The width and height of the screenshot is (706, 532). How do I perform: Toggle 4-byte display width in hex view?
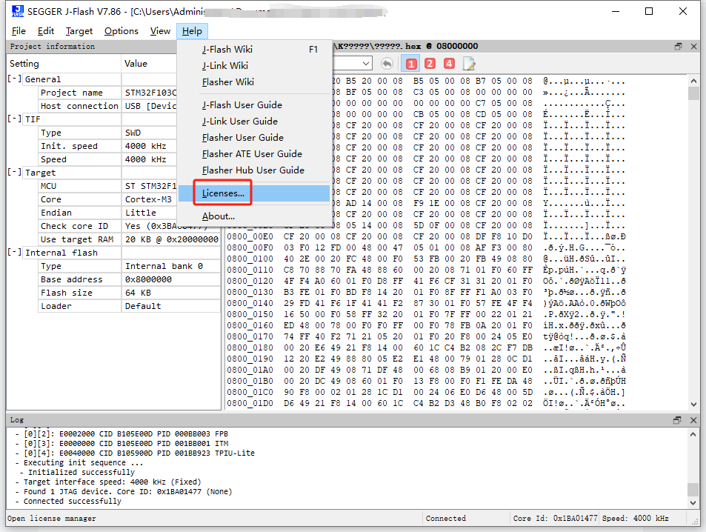click(x=449, y=64)
